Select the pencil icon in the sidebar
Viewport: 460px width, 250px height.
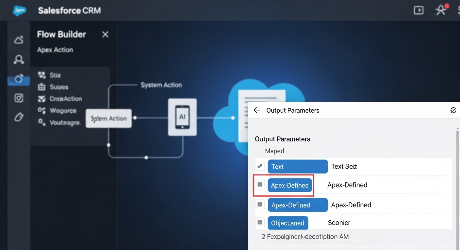(x=19, y=117)
